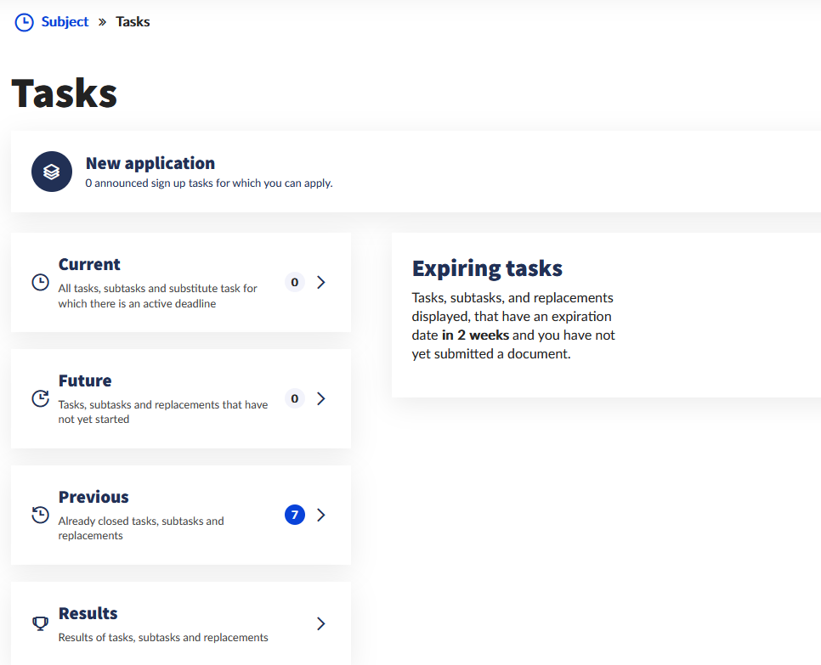This screenshot has height=665, width=821.
Task: Click the blue 7 badge on Previous
Action: click(294, 515)
